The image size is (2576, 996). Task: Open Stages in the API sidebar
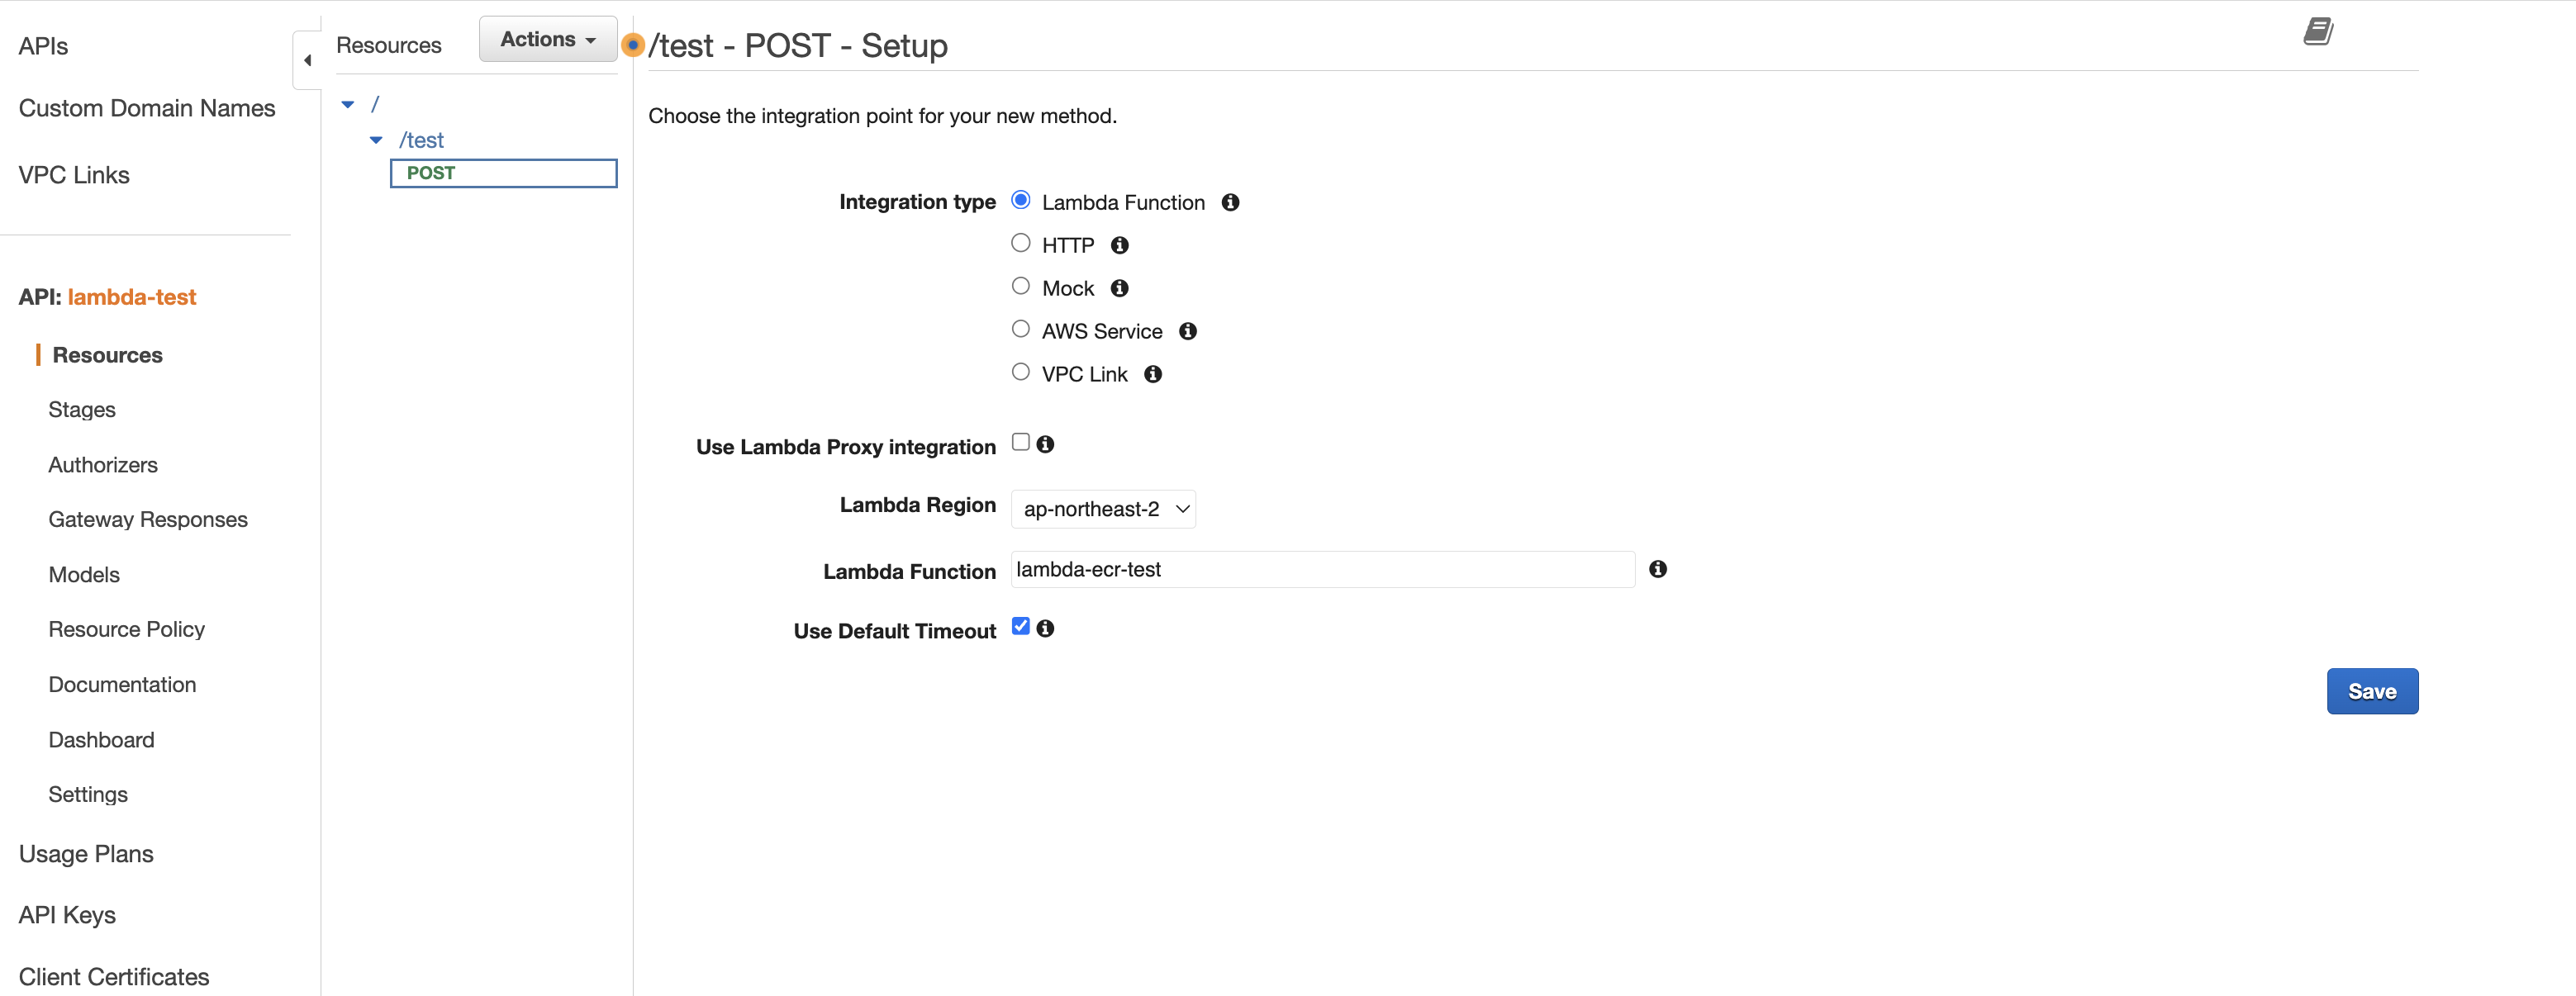(x=82, y=410)
